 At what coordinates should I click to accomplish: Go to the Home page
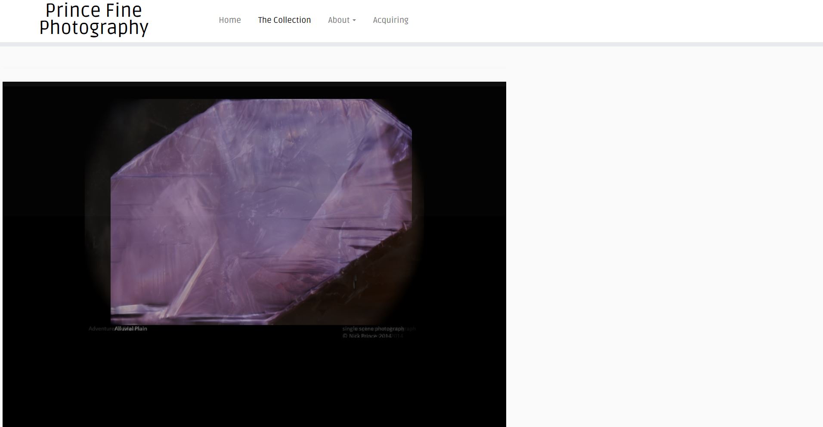click(x=229, y=20)
